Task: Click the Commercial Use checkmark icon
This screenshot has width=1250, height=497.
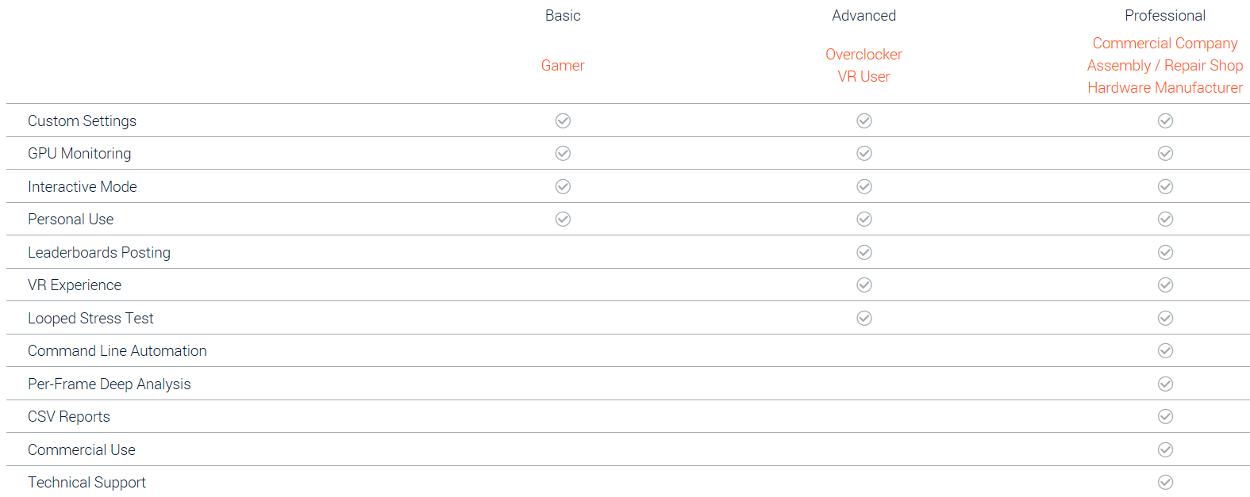Action: 1165,449
